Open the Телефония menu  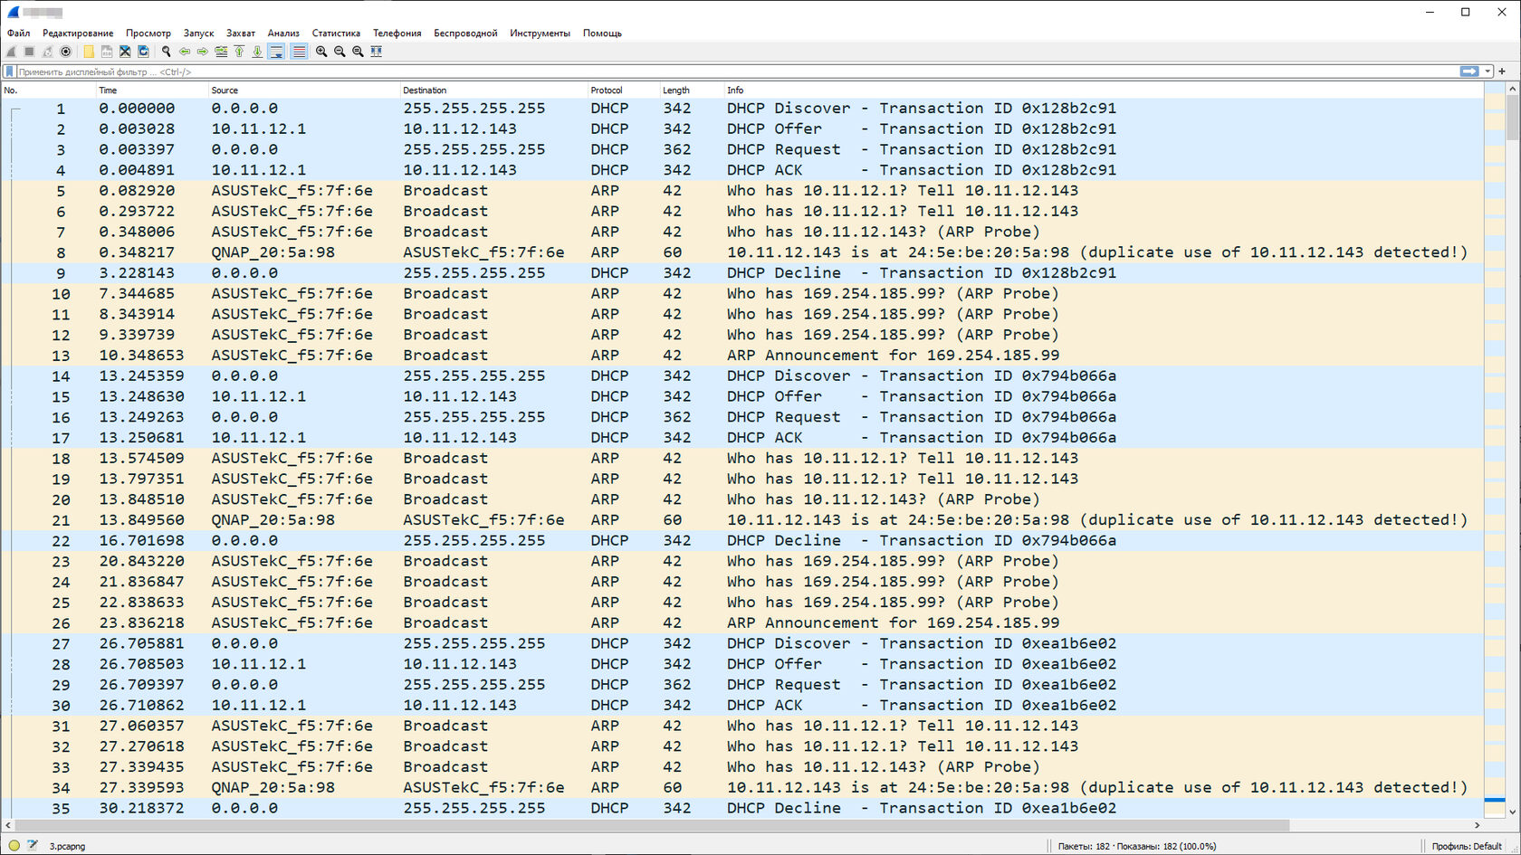pyautogui.click(x=397, y=33)
